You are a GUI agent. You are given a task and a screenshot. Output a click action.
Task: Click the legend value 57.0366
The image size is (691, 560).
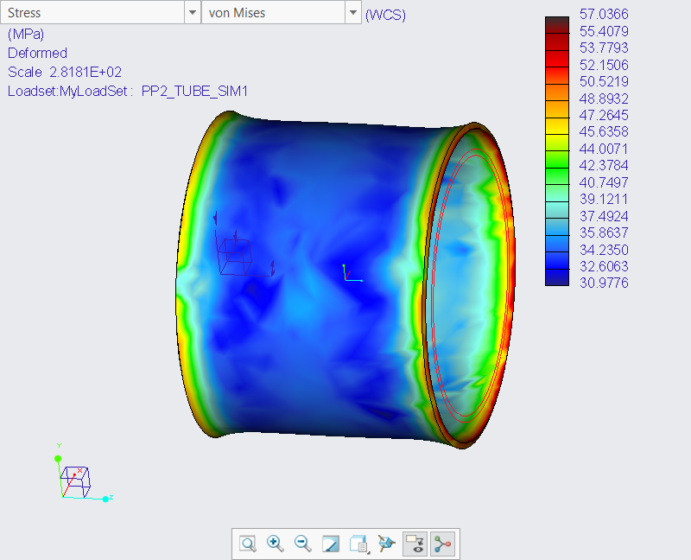coord(603,14)
